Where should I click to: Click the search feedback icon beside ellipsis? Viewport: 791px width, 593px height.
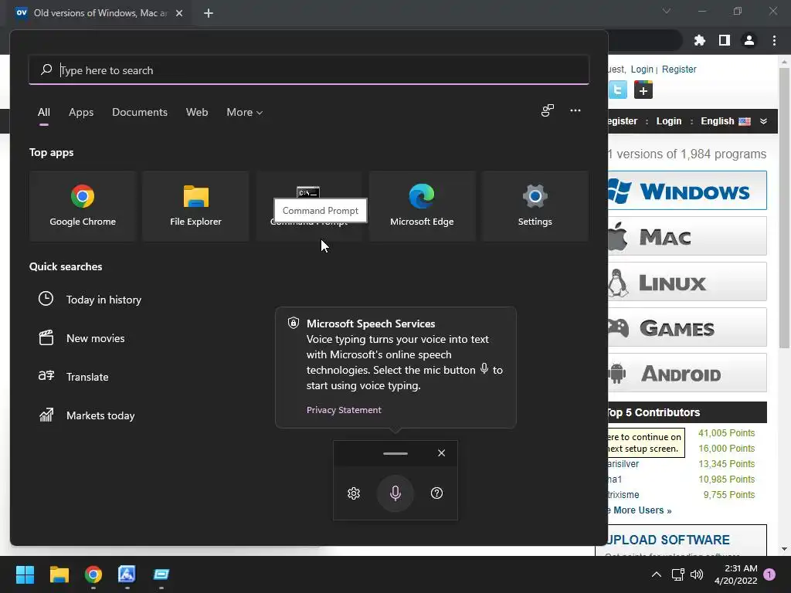pos(548,110)
